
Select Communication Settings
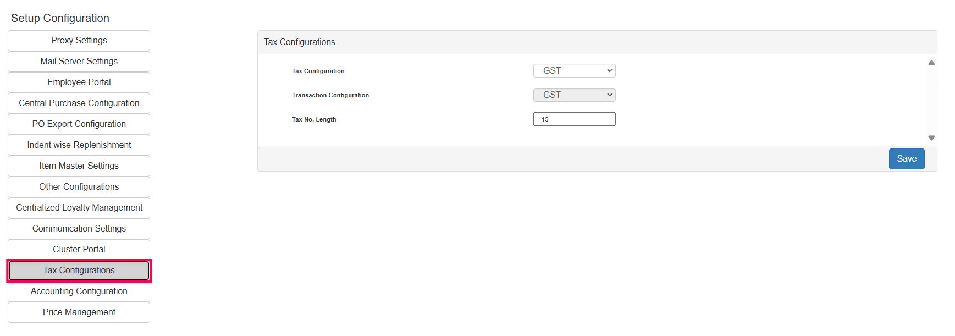pos(79,229)
